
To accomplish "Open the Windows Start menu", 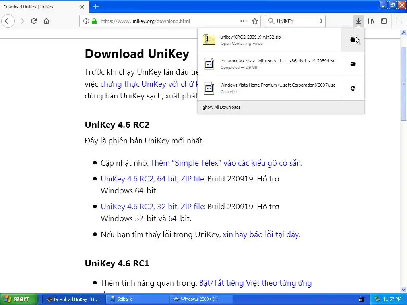I will (18, 299).
